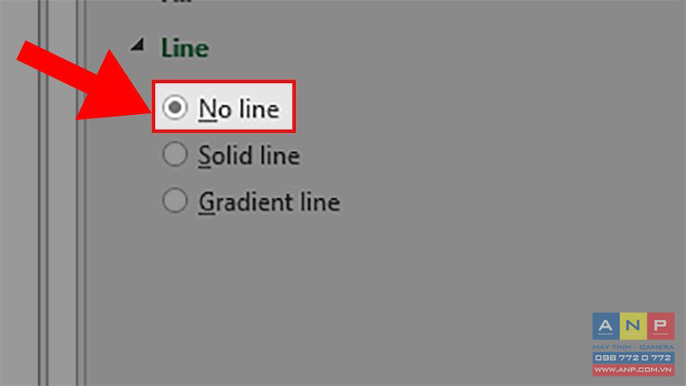Click the "No line" label text
The width and height of the screenshot is (686, 386).
tap(239, 109)
